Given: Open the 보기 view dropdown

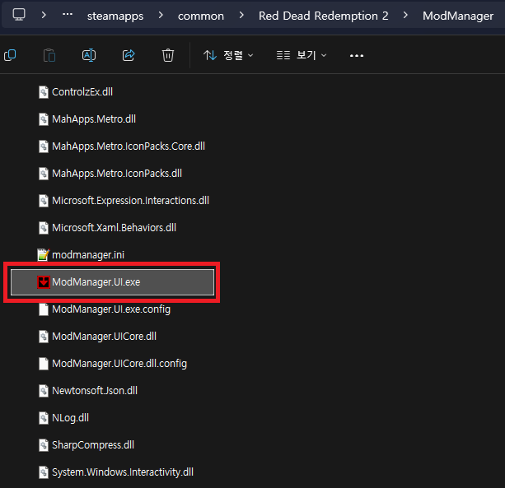Looking at the screenshot, I should (x=302, y=55).
